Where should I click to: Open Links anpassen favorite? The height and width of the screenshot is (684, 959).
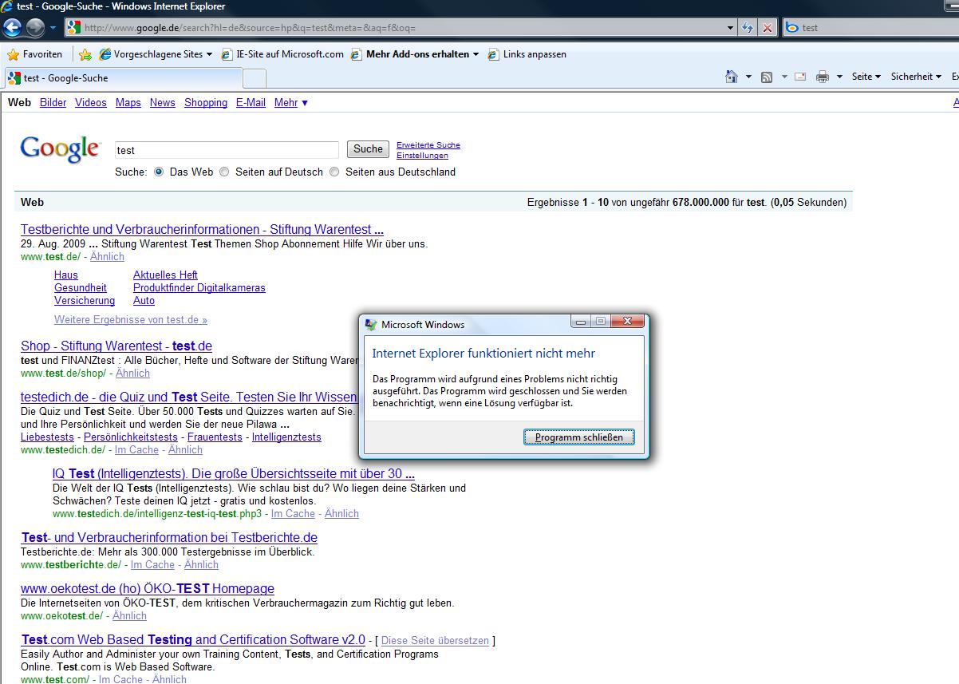pos(527,54)
